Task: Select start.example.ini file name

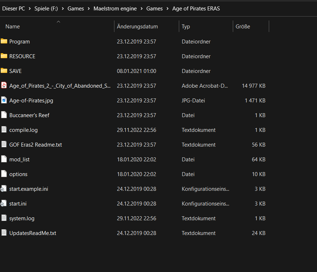Action: pos(29,189)
